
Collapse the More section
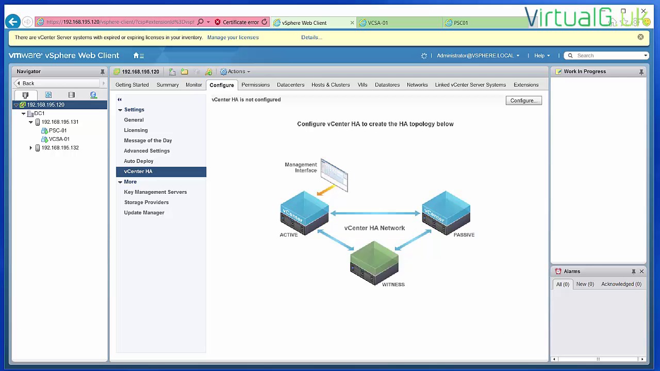[x=120, y=182]
